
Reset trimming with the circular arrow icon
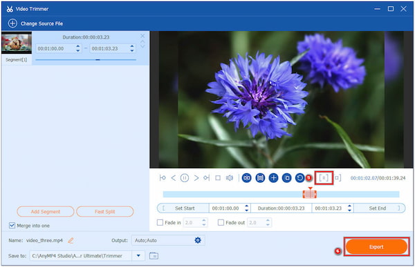coord(299,178)
